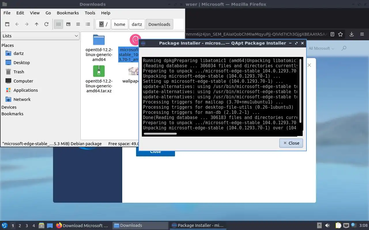The image size is (369, 230).
Task: Bookmark this page with the star icon
Action: pos(340,34)
